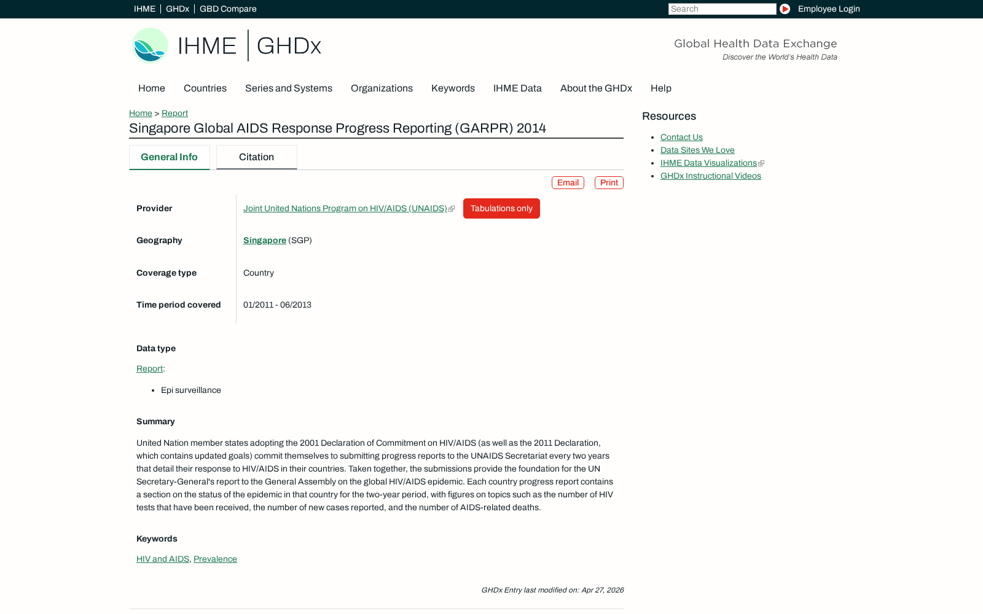
Task: Click the Tabulations only red badge
Action: pyautogui.click(x=501, y=209)
